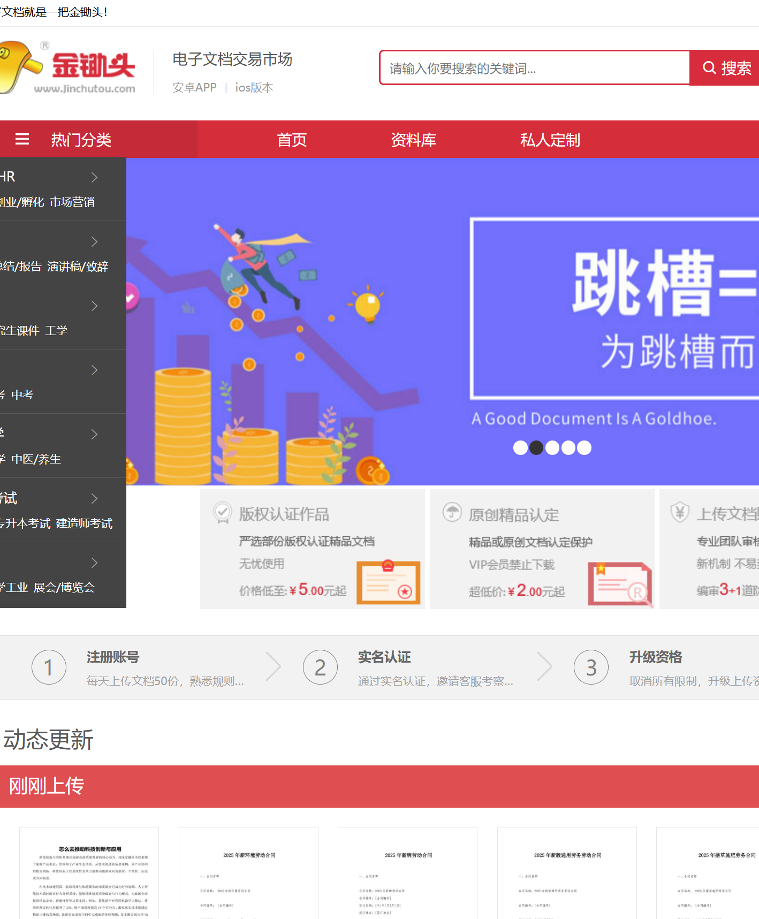Click the 搜索 button
The height and width of the screenshot is (919, 759).
tap(725, 68)
